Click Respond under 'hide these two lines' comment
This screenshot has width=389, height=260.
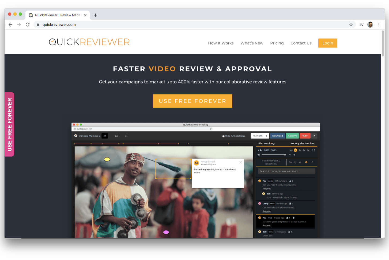point(267,189)
